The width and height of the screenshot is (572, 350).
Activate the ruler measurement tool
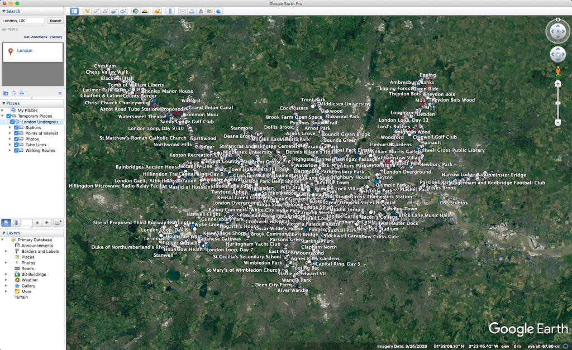click(x=170, y=11)
